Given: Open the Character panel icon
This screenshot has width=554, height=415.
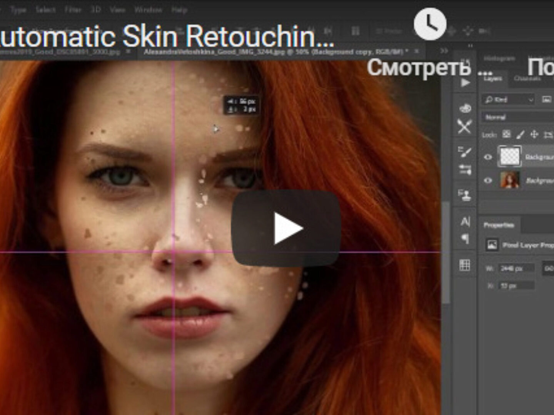Looking at the screenshot, I should [x=465, y=221].
